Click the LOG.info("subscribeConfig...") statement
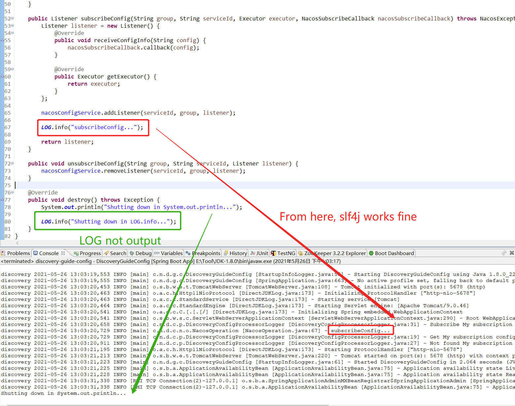Image resolution: width=515 pixels, height=406 pixels. pyautogui.click(x=92, y=127)
